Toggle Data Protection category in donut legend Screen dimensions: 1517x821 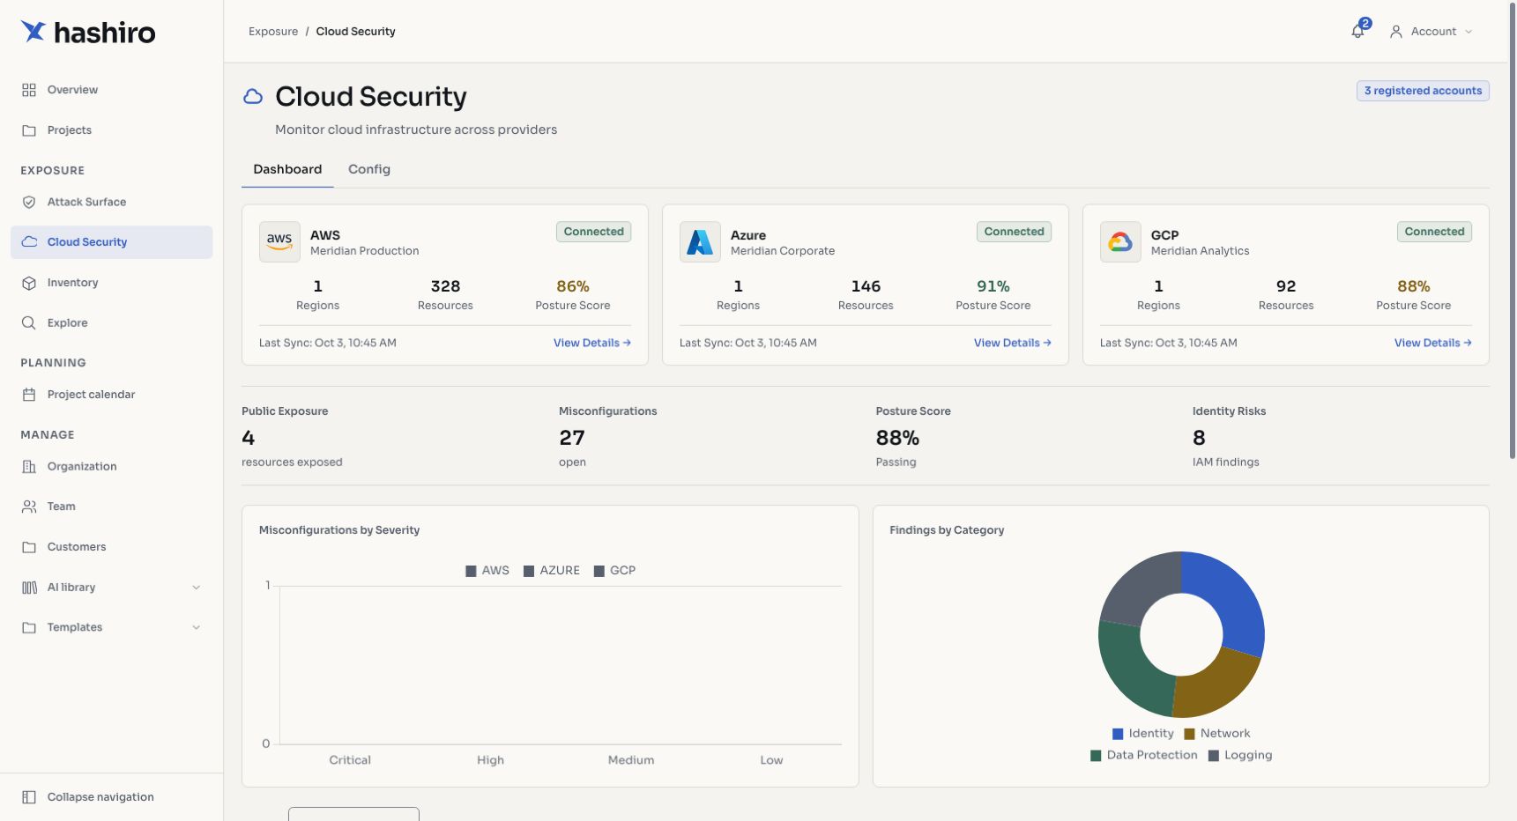pyautogui.click(x=1144, y=756)
